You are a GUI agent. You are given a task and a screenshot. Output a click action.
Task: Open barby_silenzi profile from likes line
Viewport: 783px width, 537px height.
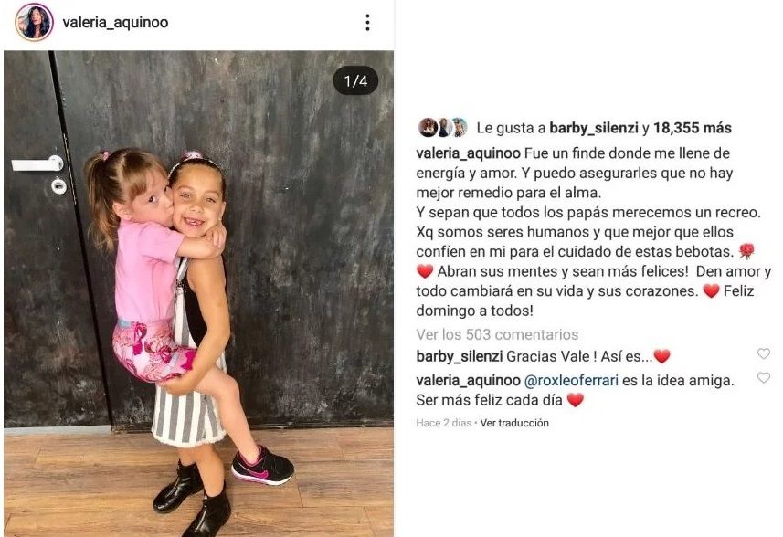(x=594, y=128)
